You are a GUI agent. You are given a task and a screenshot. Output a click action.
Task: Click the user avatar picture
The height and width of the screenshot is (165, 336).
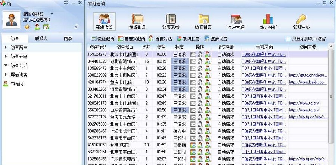12,20
